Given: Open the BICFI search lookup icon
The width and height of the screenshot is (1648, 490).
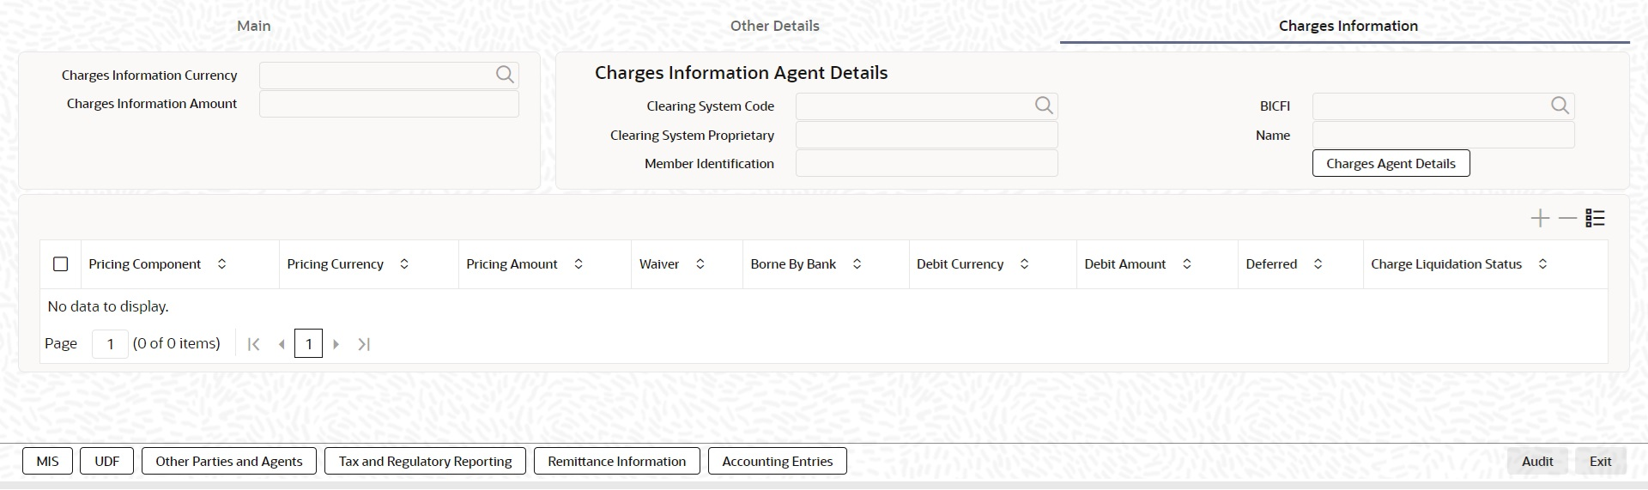Looking at the screenshot, I should [x=1560, y=106].
